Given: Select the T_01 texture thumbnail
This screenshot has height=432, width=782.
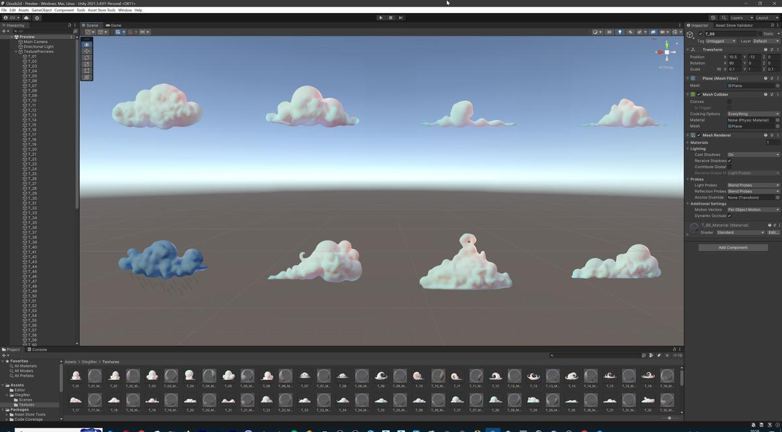Looking at the screenshot, I should (x=76, y=376).
